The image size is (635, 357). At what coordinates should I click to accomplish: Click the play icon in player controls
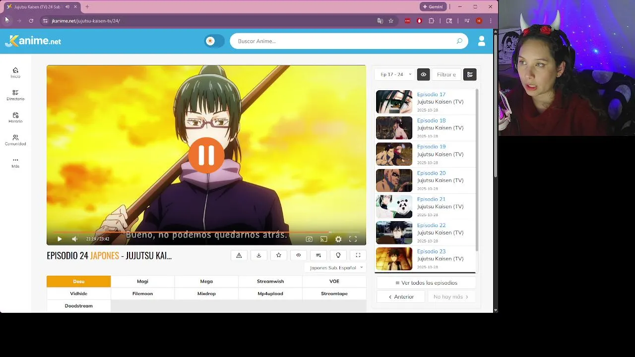coord(60,239)
